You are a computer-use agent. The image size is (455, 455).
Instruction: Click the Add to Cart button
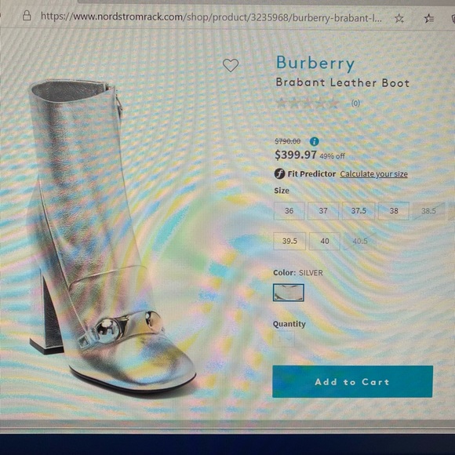point(352,381)
